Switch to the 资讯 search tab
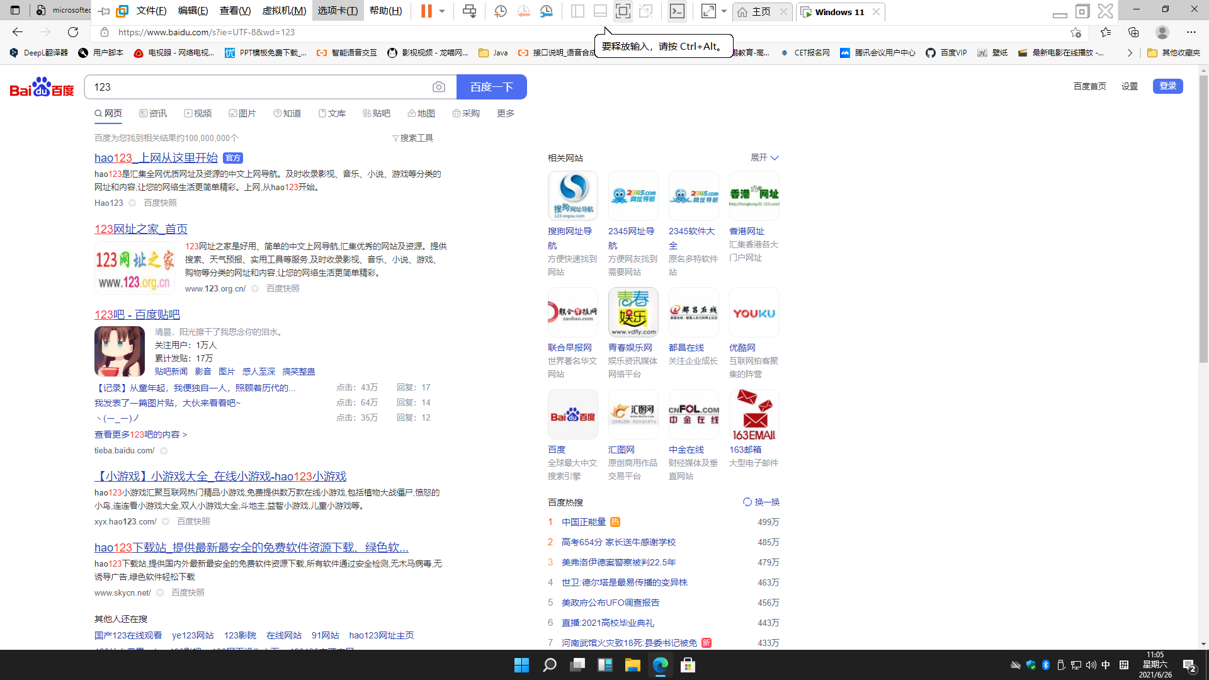 click(x=153, y=113)
